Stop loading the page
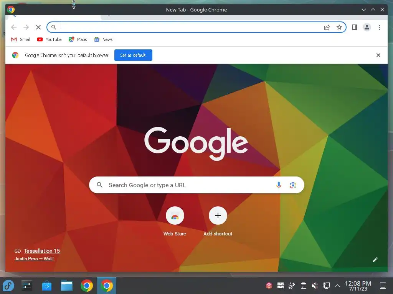Viewport: 393px width, 294px height. (38, 27)
